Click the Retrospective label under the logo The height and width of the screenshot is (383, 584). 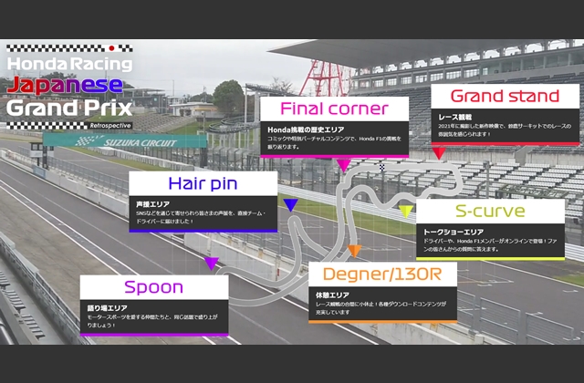click(110, 126)
